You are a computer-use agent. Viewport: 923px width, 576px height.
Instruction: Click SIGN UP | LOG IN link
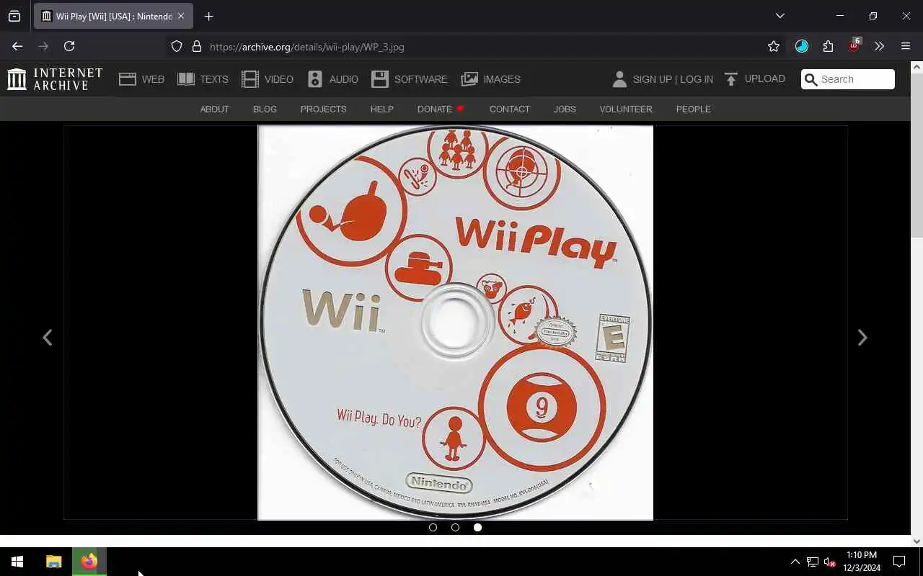[x=673, y=79]
